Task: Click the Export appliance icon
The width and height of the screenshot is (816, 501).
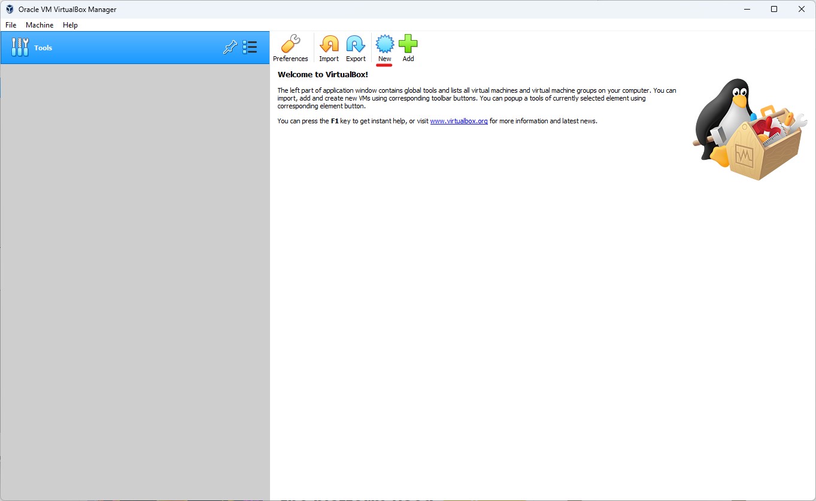Action: point(356,48)
